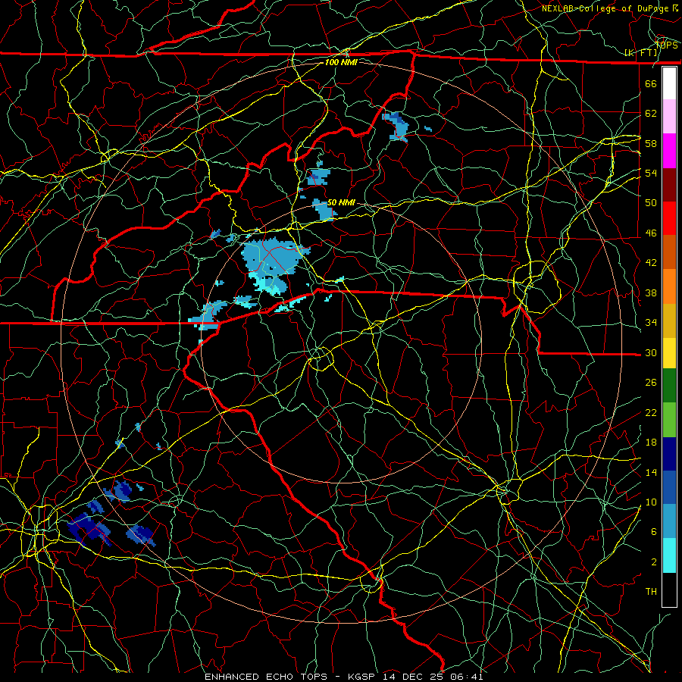Click the "06:41" timestamp in caption

(x=466, y=677)
